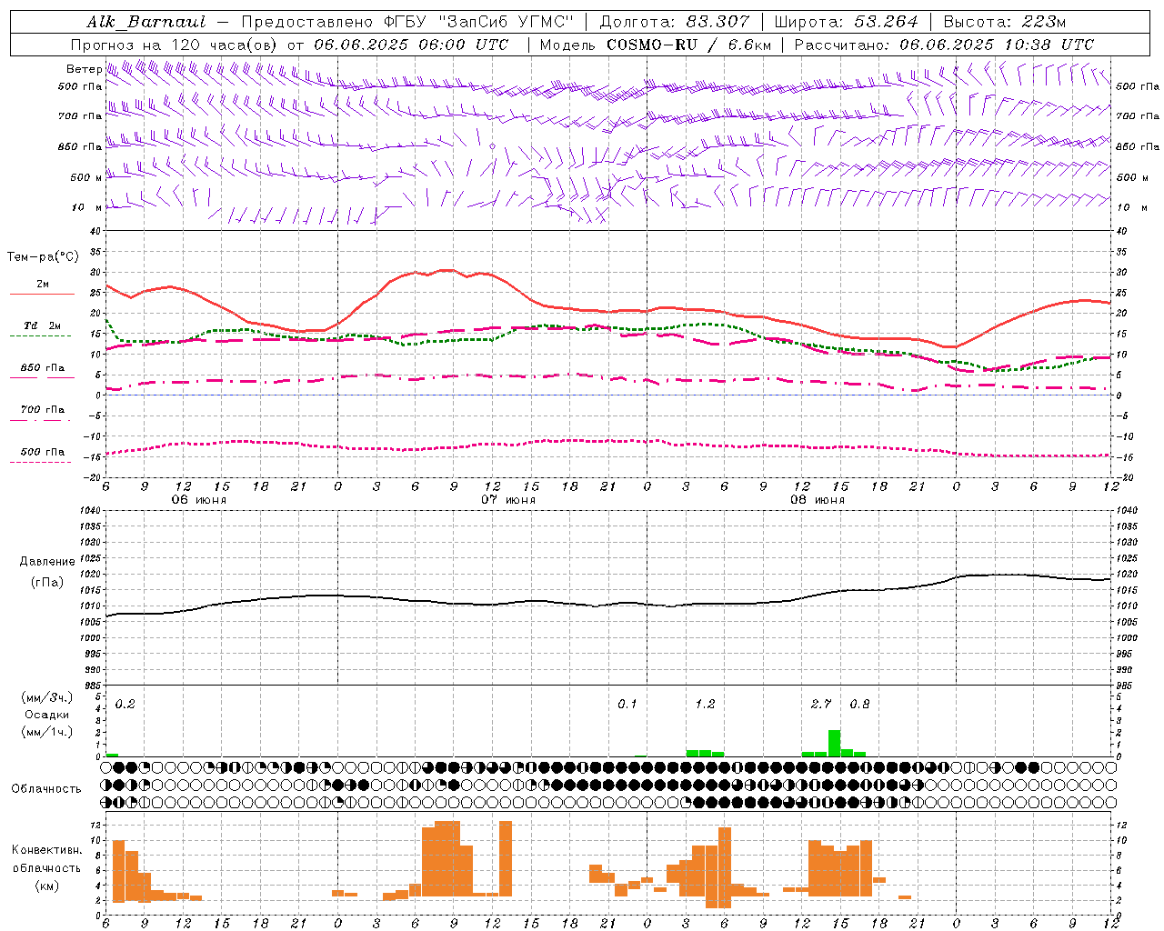Click the precipitation value 0.1
Viewport: 1164px width, 931px height.
627,705
